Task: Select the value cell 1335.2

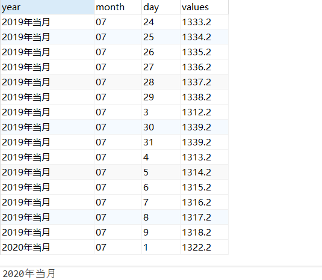Action: point(204,52)
